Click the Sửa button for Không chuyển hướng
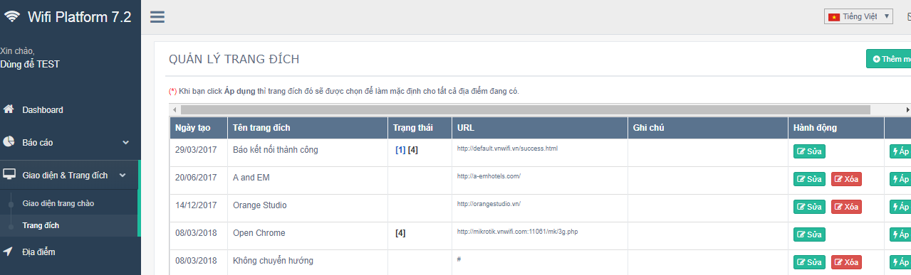The image size is (911, 275). coord(809,262)
